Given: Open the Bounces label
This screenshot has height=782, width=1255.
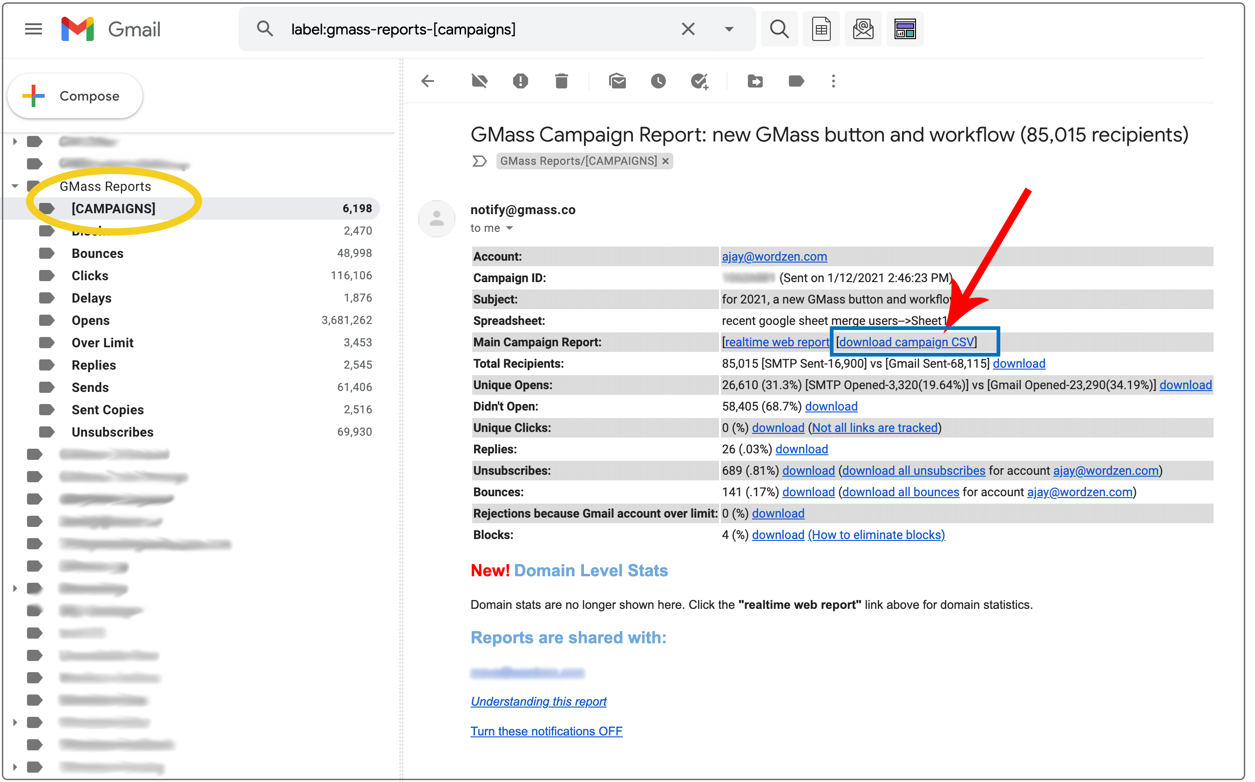Looking at the screenshot, I should 98,254.
